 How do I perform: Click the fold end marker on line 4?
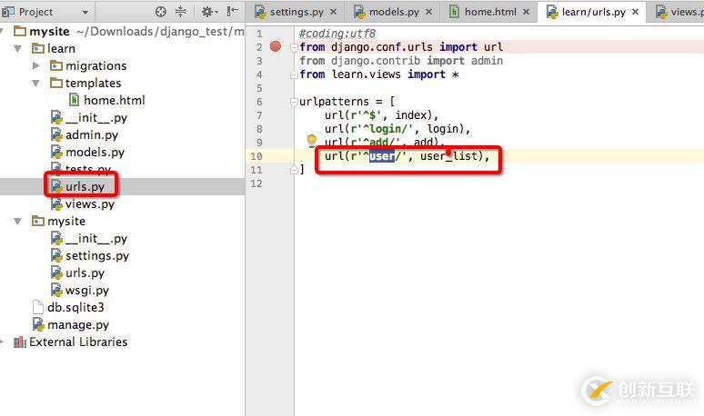pyautogui.click(x=294, y=74)
